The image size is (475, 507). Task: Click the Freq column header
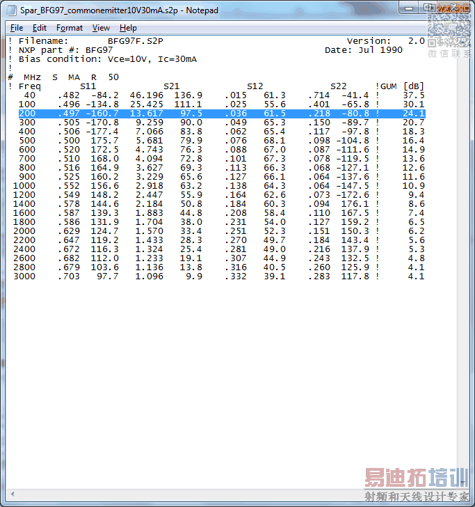[30, 86]
